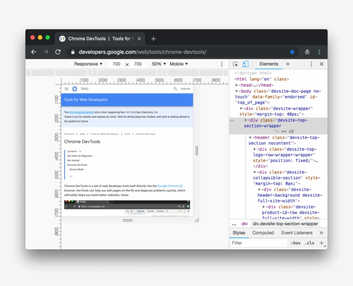Open DevTools customize three-dot menu

click(x=311, y=64)
